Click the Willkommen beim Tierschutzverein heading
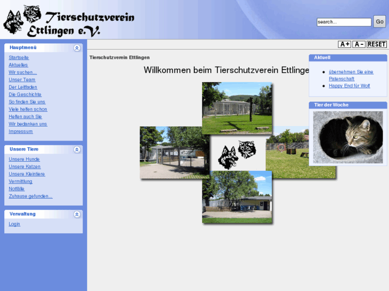 click(x=226, y=70)
